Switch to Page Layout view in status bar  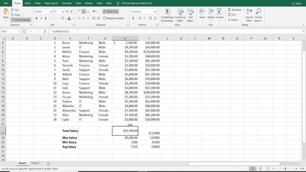[260, 169]
